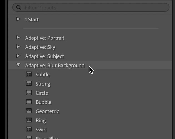
Task: Expand the 1 Start preset group
Action: point(18,19)
